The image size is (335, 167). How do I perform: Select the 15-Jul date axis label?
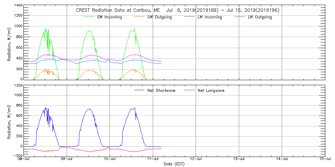click(325, 159)
